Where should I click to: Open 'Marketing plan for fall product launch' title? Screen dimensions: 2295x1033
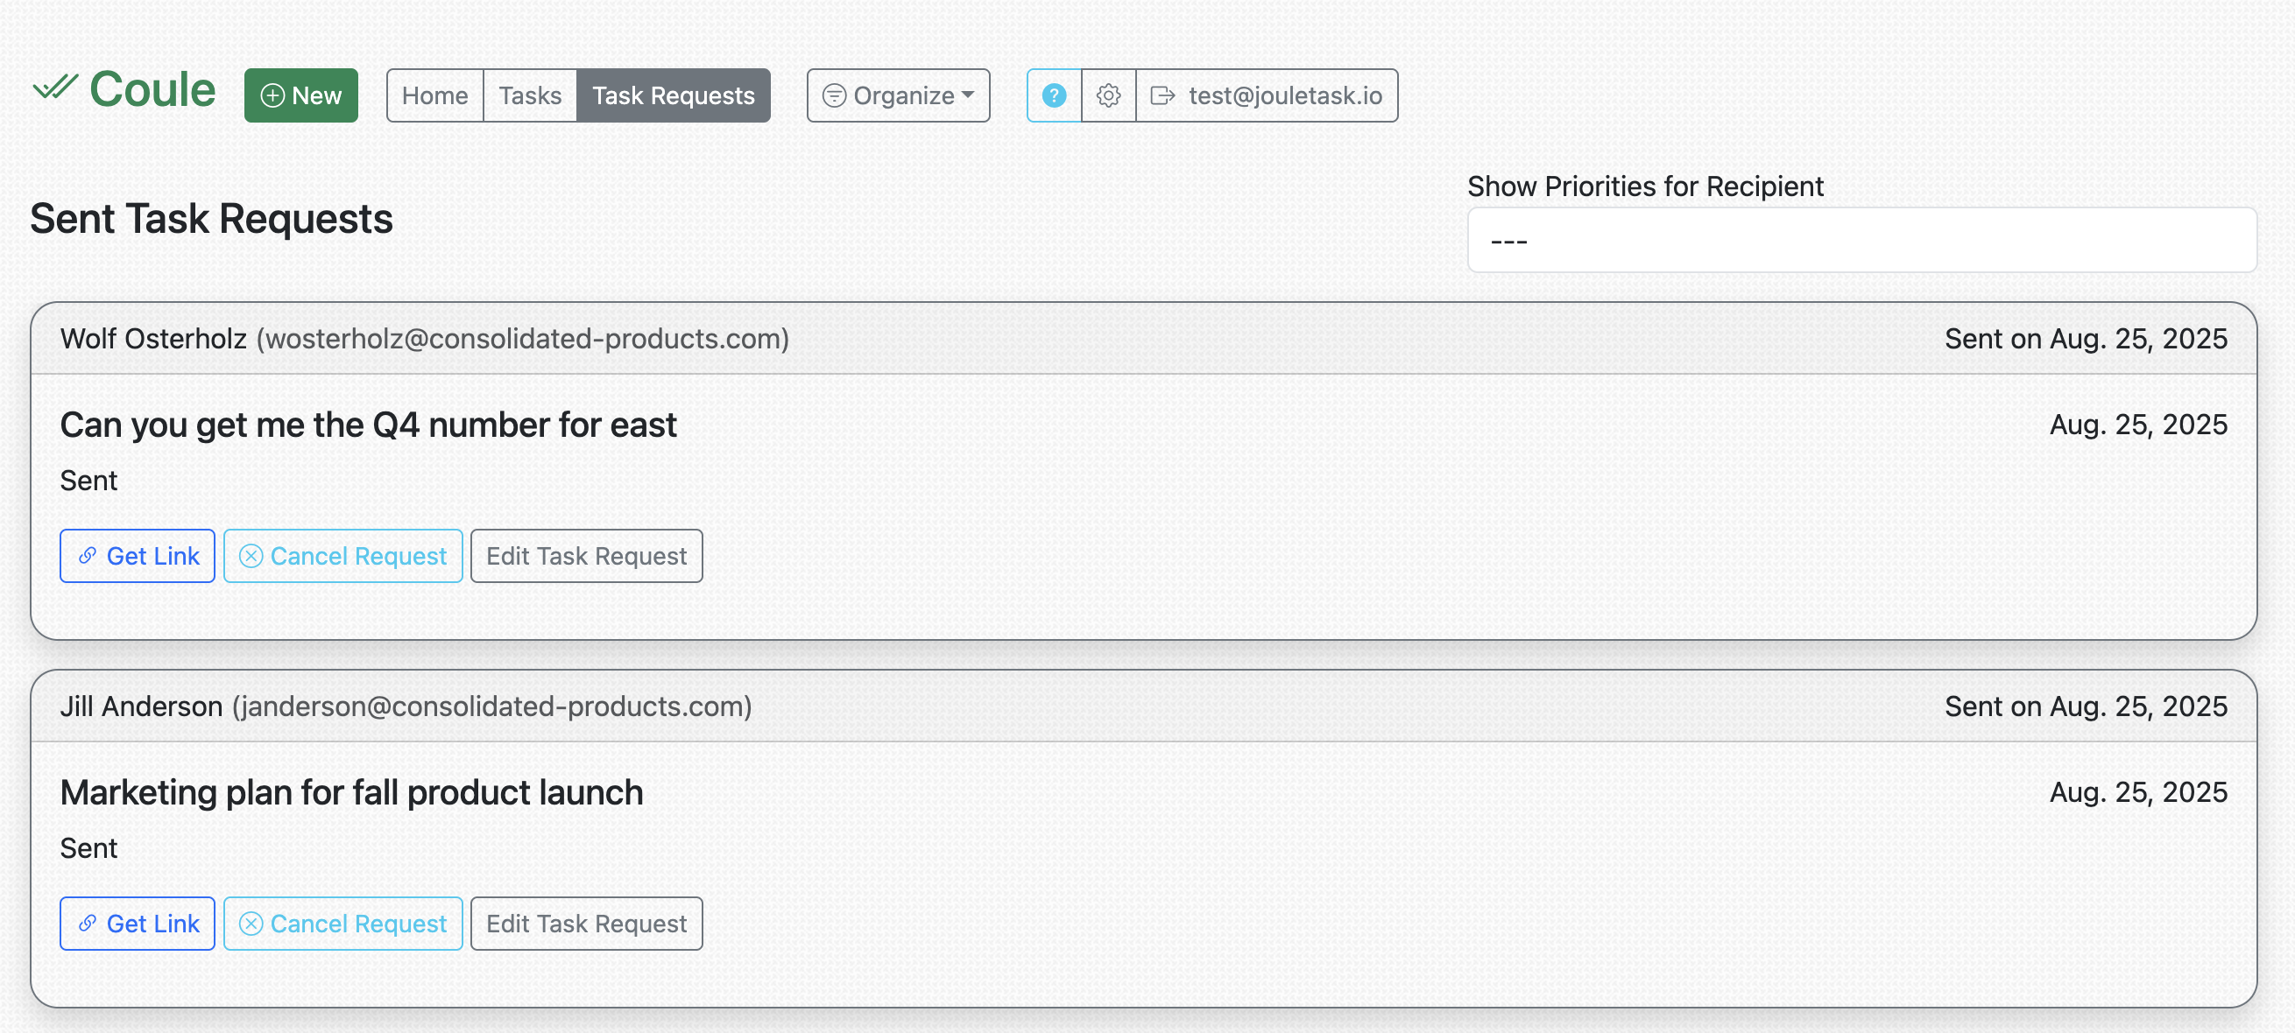[x=351, y=792]
